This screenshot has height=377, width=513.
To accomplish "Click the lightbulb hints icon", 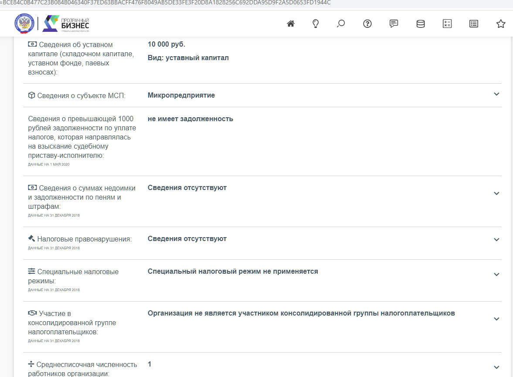I will 316,24.
